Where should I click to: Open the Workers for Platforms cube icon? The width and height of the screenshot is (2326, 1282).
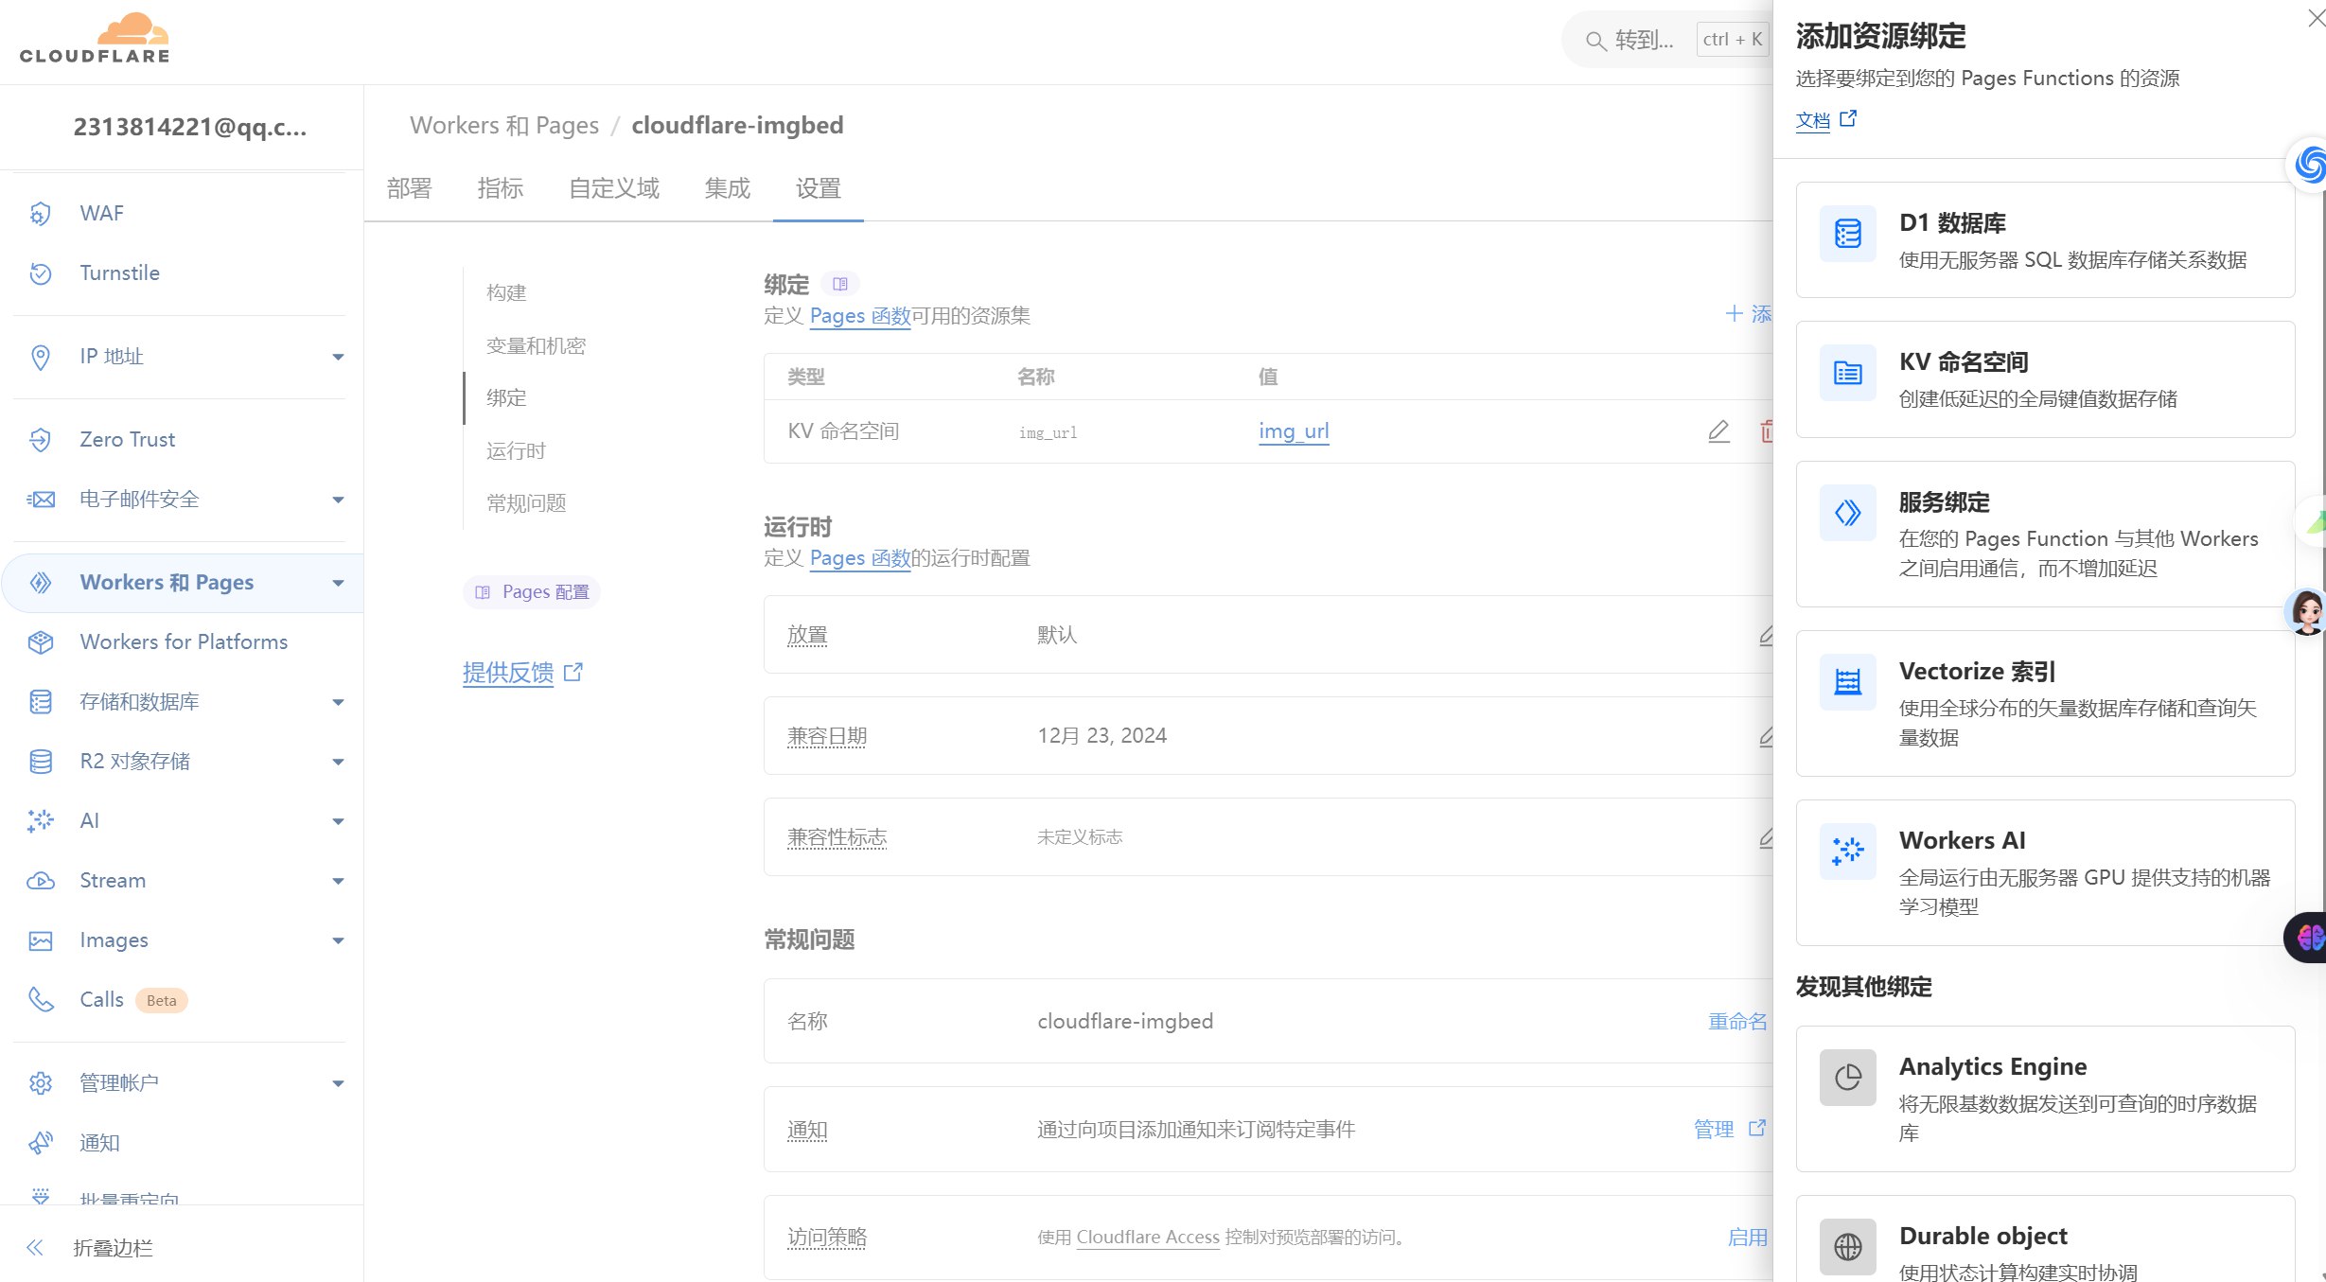coord(40,642)
